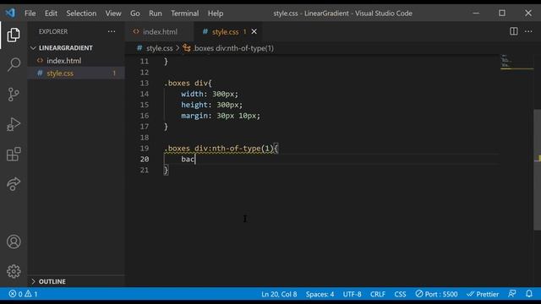Open the notifications bell icon
541x304 pixels.
coord(528,294)
